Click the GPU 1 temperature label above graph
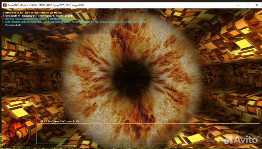The image size is (262, 149). (x=59, y=121)
